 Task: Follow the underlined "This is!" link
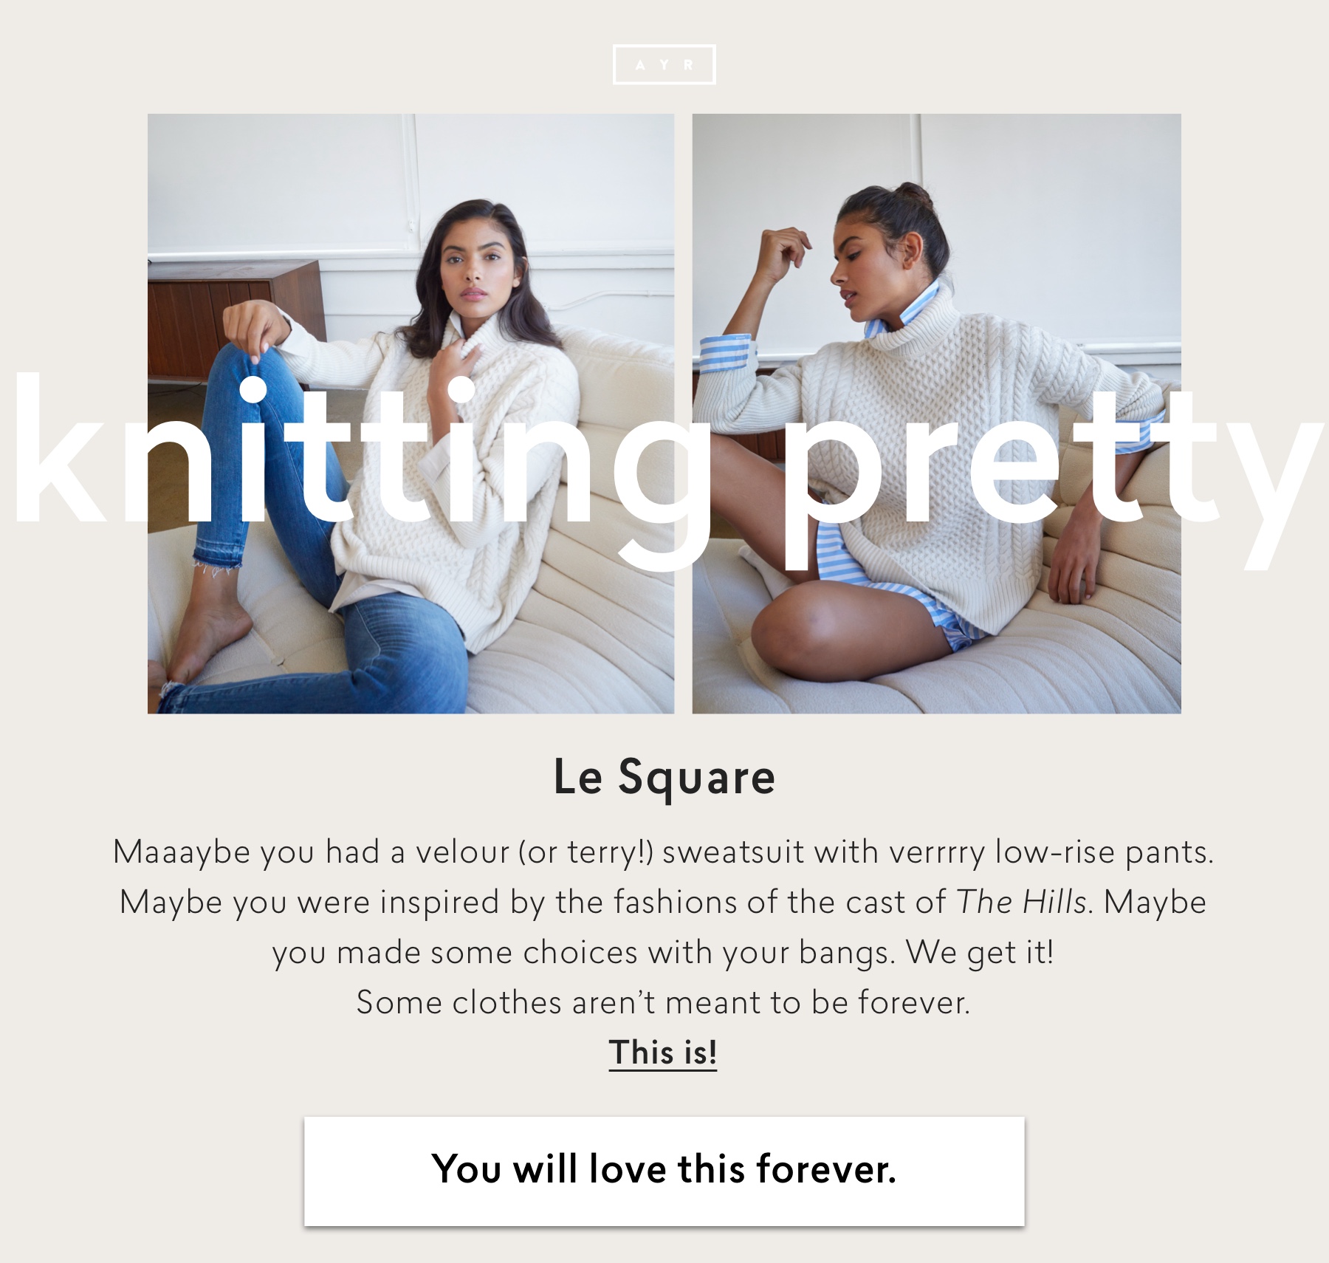coord(663,1052)
